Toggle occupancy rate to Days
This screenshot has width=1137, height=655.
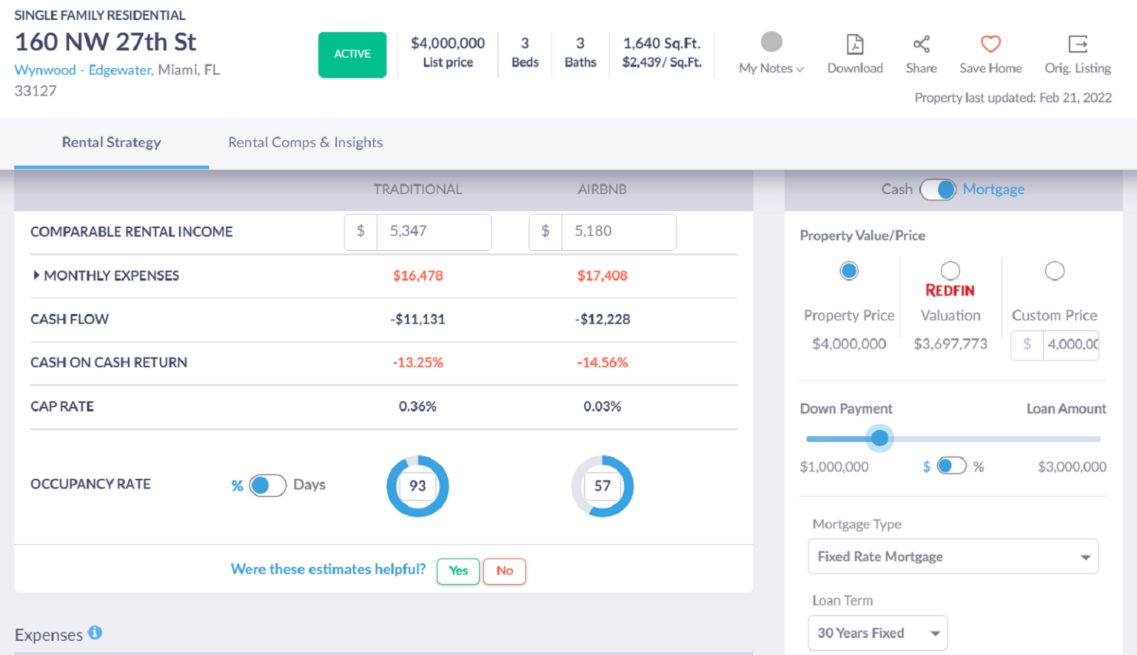point(275,486)
